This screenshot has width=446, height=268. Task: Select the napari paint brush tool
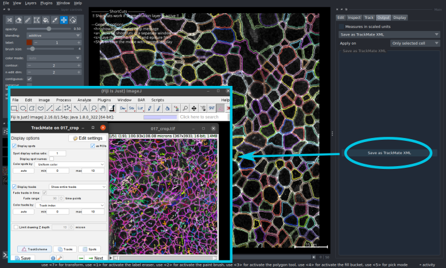click(28, 20)
